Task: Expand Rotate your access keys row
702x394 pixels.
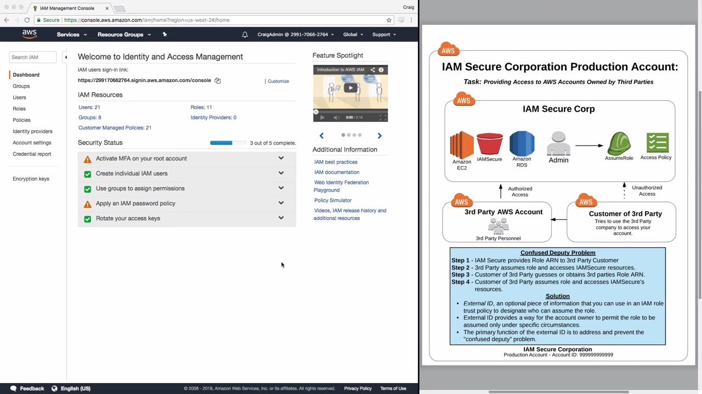Action: (x=281, y=218)
